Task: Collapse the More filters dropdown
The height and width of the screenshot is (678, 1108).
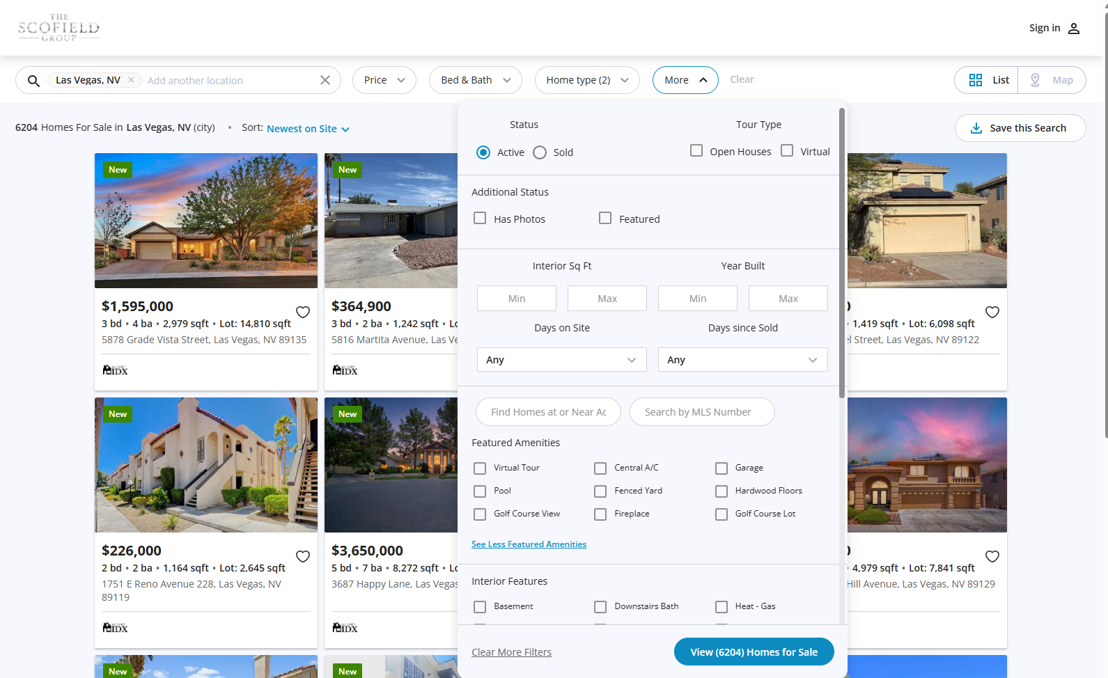Action: 685,80
